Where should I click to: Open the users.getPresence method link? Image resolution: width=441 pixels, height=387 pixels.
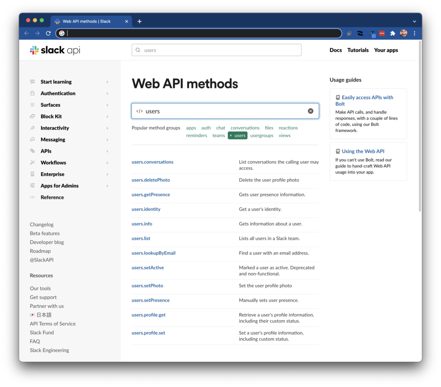pyautogui.click(x=151, y=194)
